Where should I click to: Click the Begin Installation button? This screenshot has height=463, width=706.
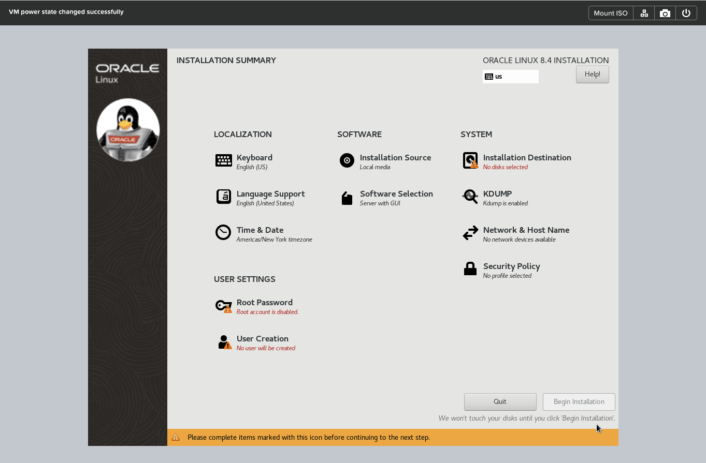tap(579, 402)
